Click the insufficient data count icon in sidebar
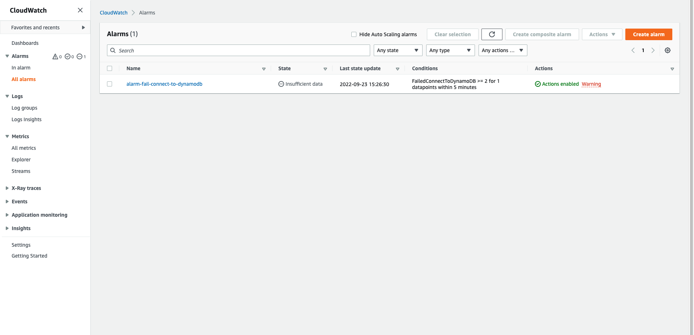 coord(80,56)
